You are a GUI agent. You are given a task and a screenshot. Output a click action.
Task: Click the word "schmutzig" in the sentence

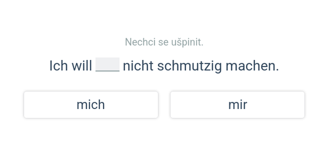pos(189,66)
